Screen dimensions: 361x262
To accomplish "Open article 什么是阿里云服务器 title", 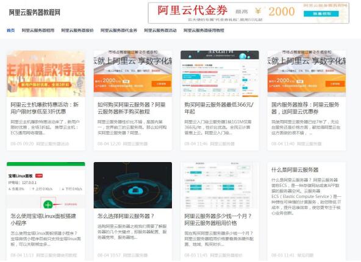I will tap(295, 170).
